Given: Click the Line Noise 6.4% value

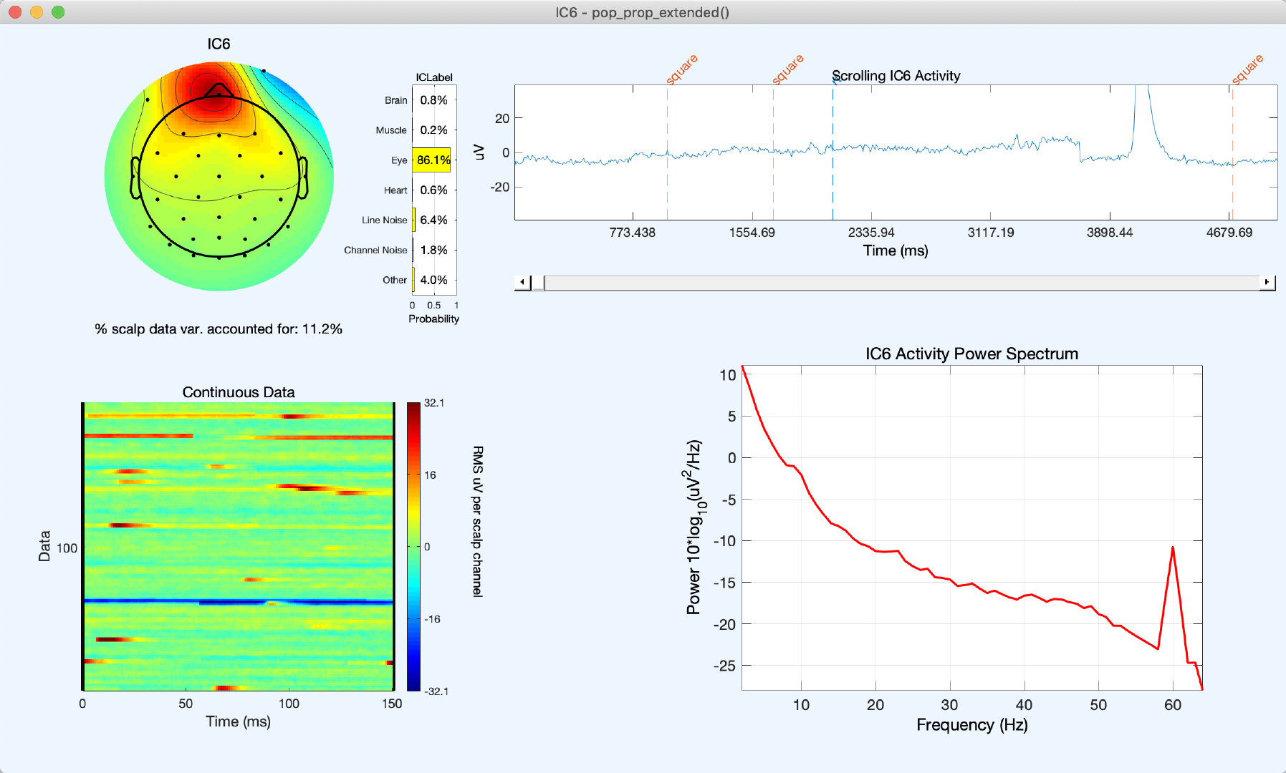Looking at the screenshot, I should coord(433,220).
